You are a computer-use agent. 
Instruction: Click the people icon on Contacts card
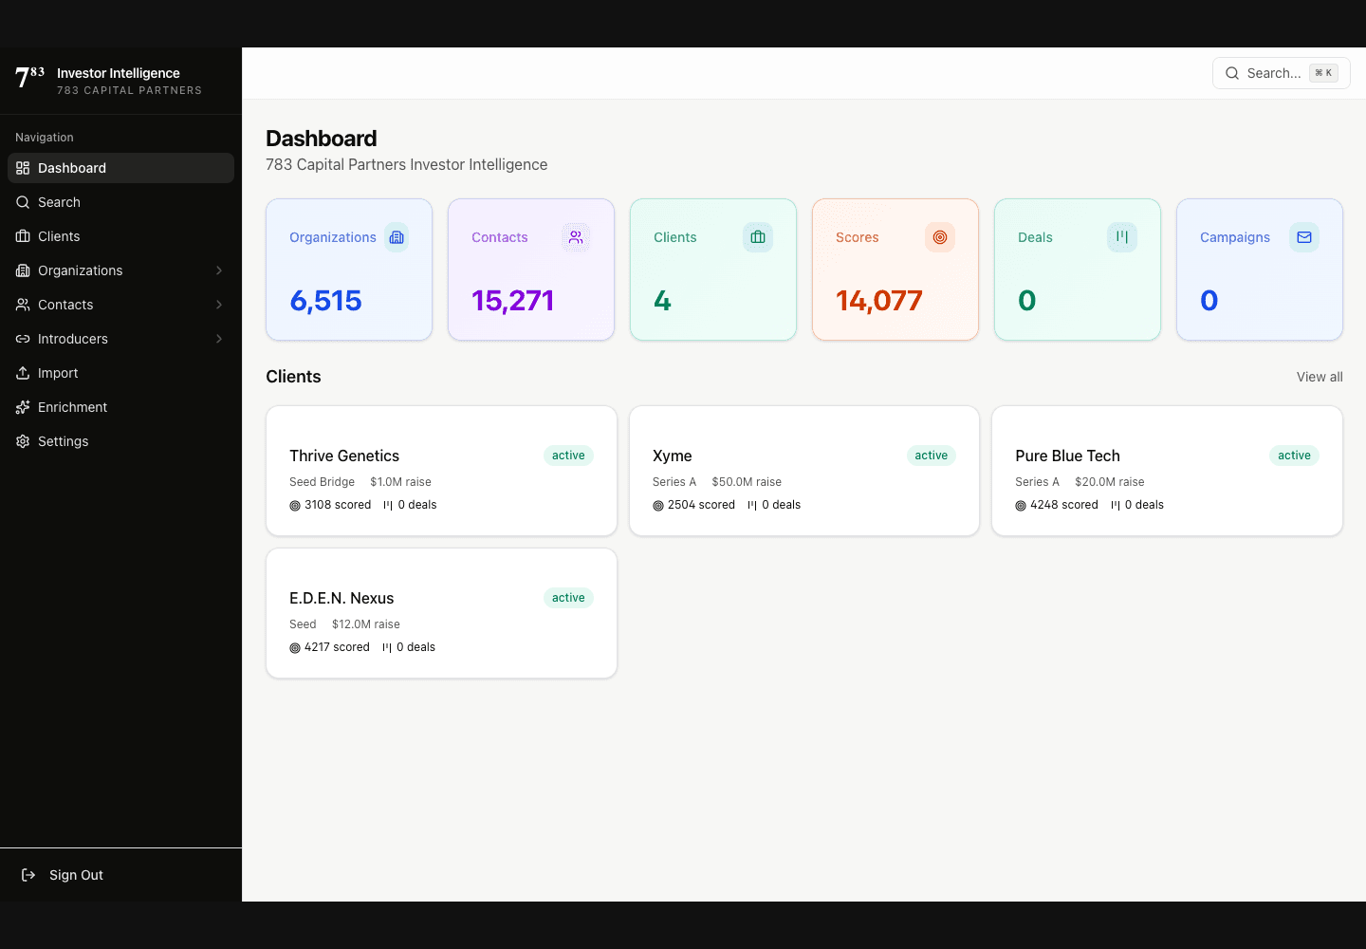click(576, 237)
